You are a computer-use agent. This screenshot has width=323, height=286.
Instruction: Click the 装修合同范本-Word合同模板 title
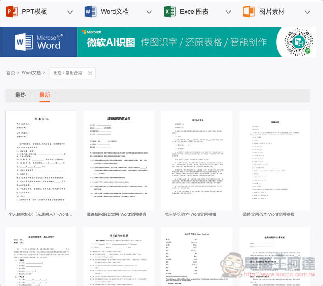[x=268, y=214]
